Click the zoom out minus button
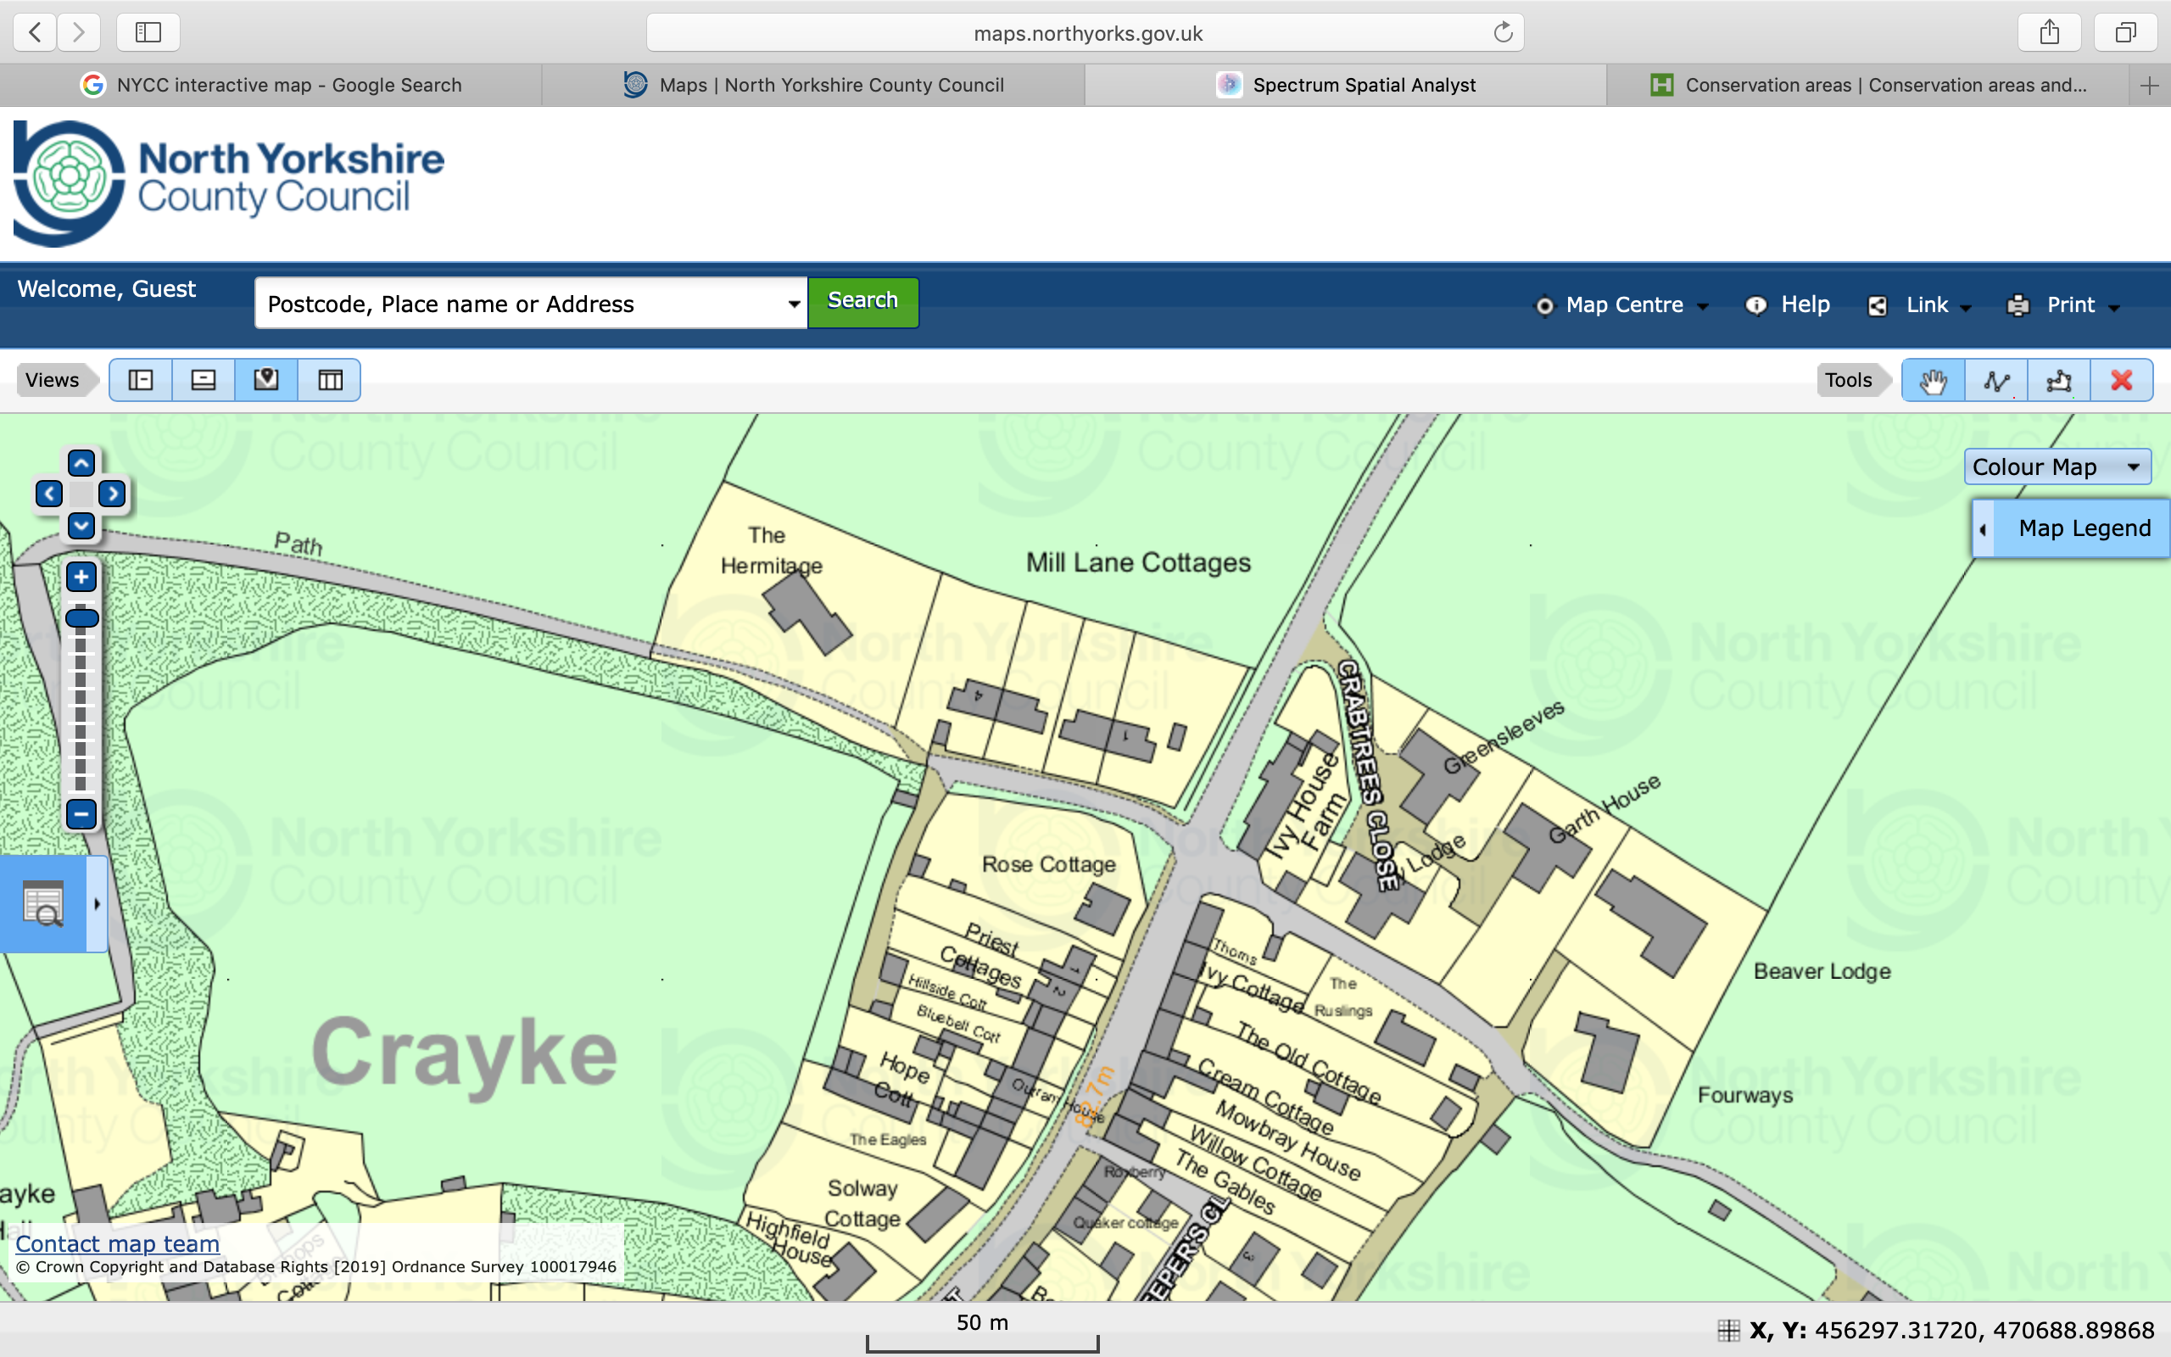This screenshot has height=1357, width=2171. point(81,814)
